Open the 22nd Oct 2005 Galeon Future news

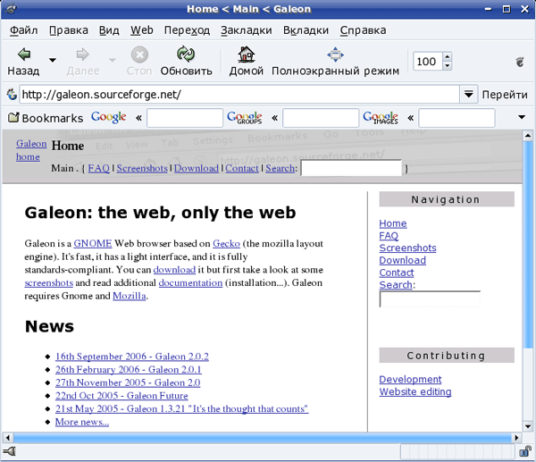point(121,396)
